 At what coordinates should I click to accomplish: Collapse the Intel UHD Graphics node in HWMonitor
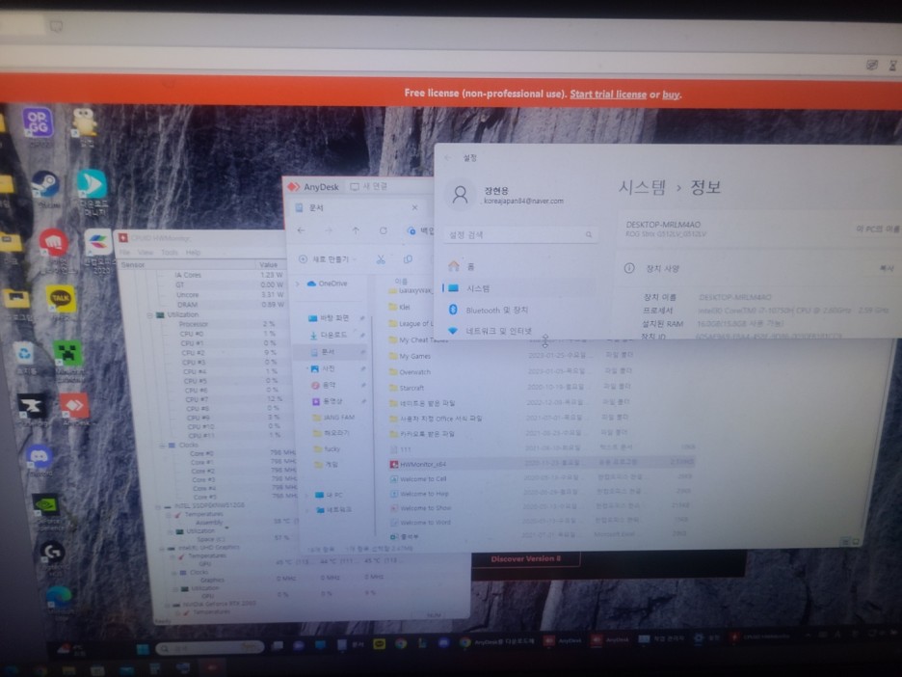(163, 548)
